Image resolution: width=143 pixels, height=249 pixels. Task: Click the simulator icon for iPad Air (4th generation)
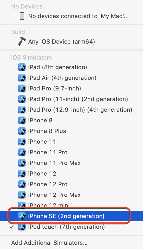[x=22, y=78]
